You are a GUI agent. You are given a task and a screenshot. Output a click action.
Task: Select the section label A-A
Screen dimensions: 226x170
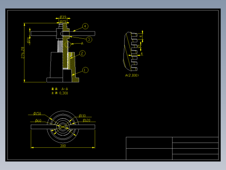coord(65,89)
